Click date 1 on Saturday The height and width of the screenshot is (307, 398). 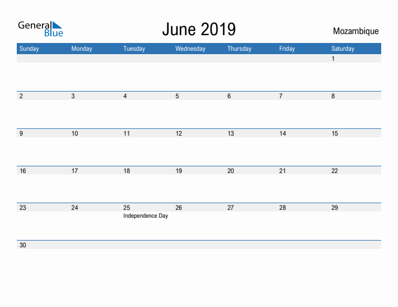(333, 59)
